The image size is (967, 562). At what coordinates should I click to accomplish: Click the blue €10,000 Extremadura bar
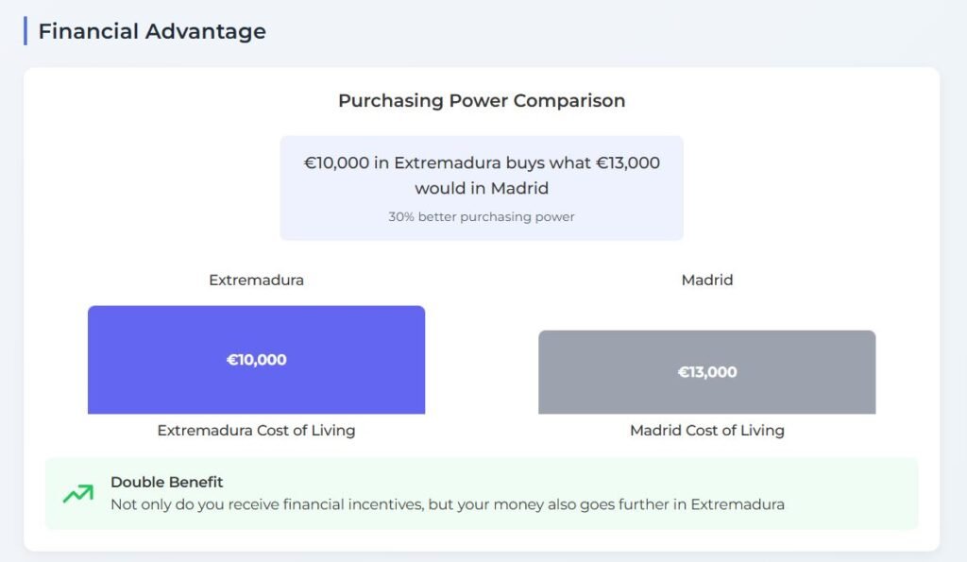(x=256, y=360)
